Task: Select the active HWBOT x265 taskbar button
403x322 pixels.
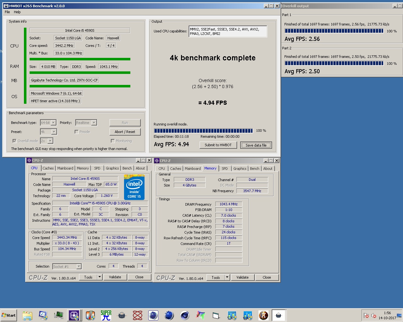Action: pyautogui.click(x=279, y=315)
